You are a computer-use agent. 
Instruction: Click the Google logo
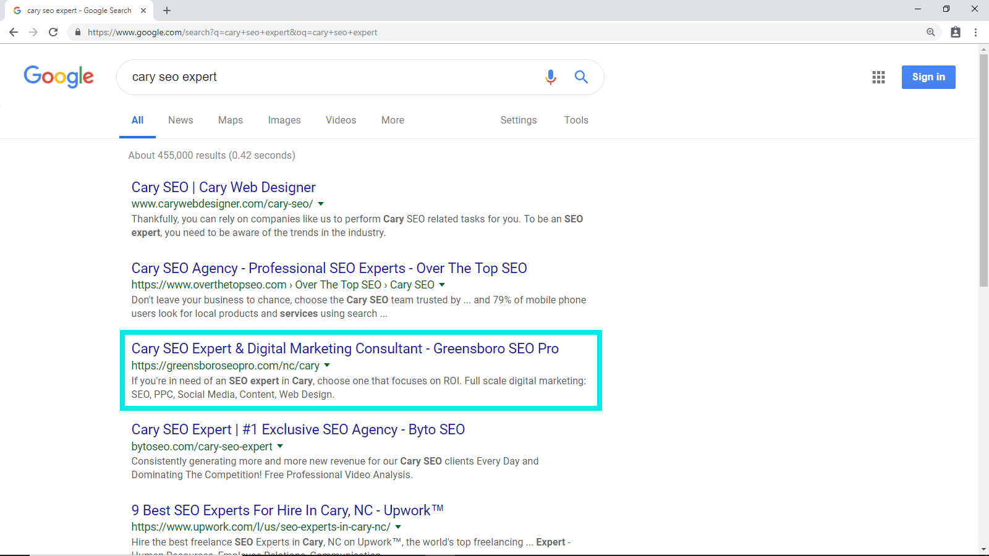pos(59,77)
